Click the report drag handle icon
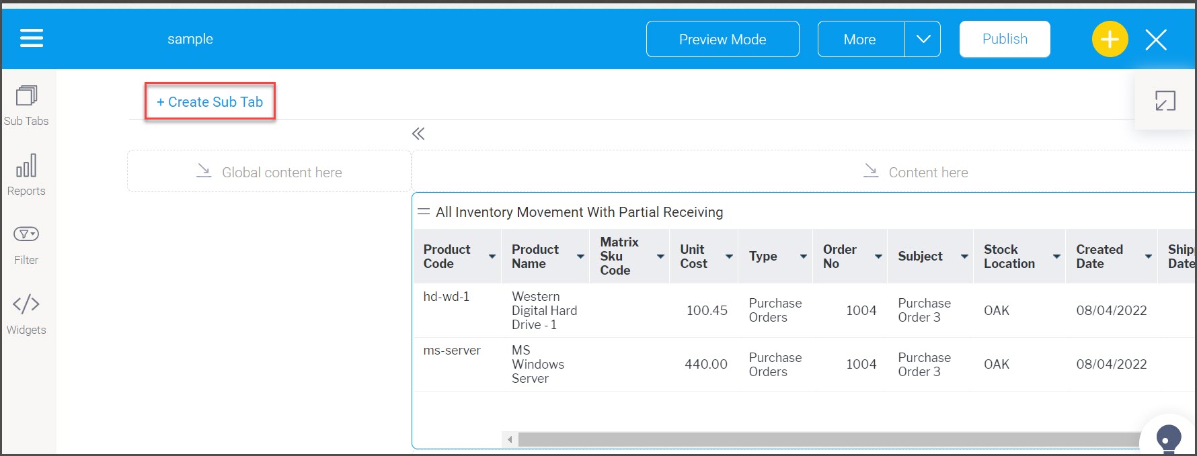This screenshot has height=456, width=1197. (x=424, y=212)
